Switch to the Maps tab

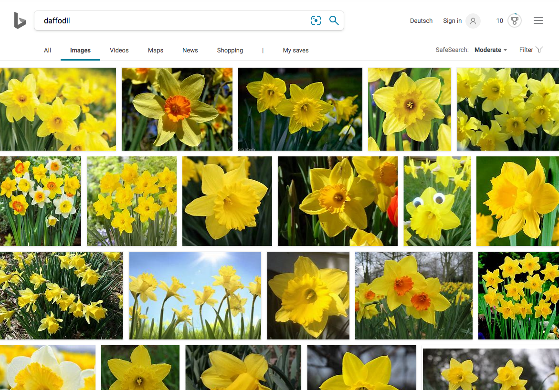[156, 50]
